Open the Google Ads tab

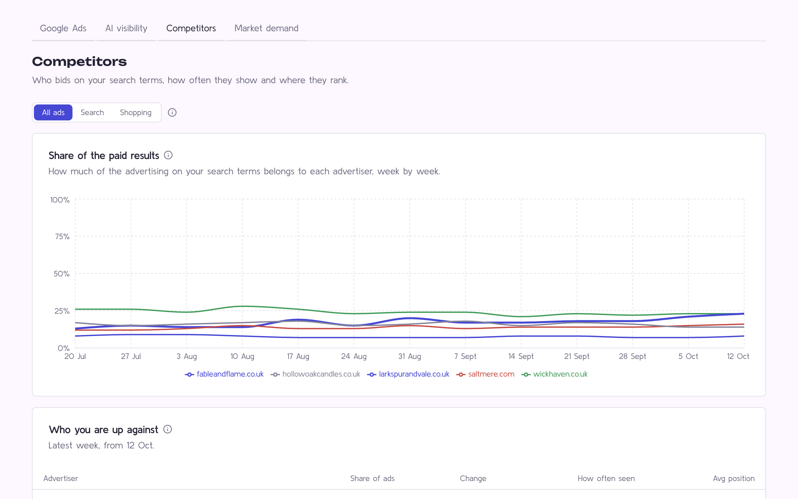point(63,29)
